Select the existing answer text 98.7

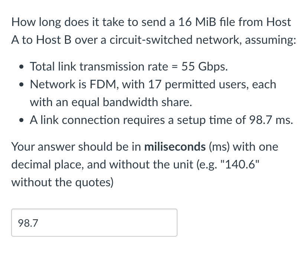tap(28, 223)
